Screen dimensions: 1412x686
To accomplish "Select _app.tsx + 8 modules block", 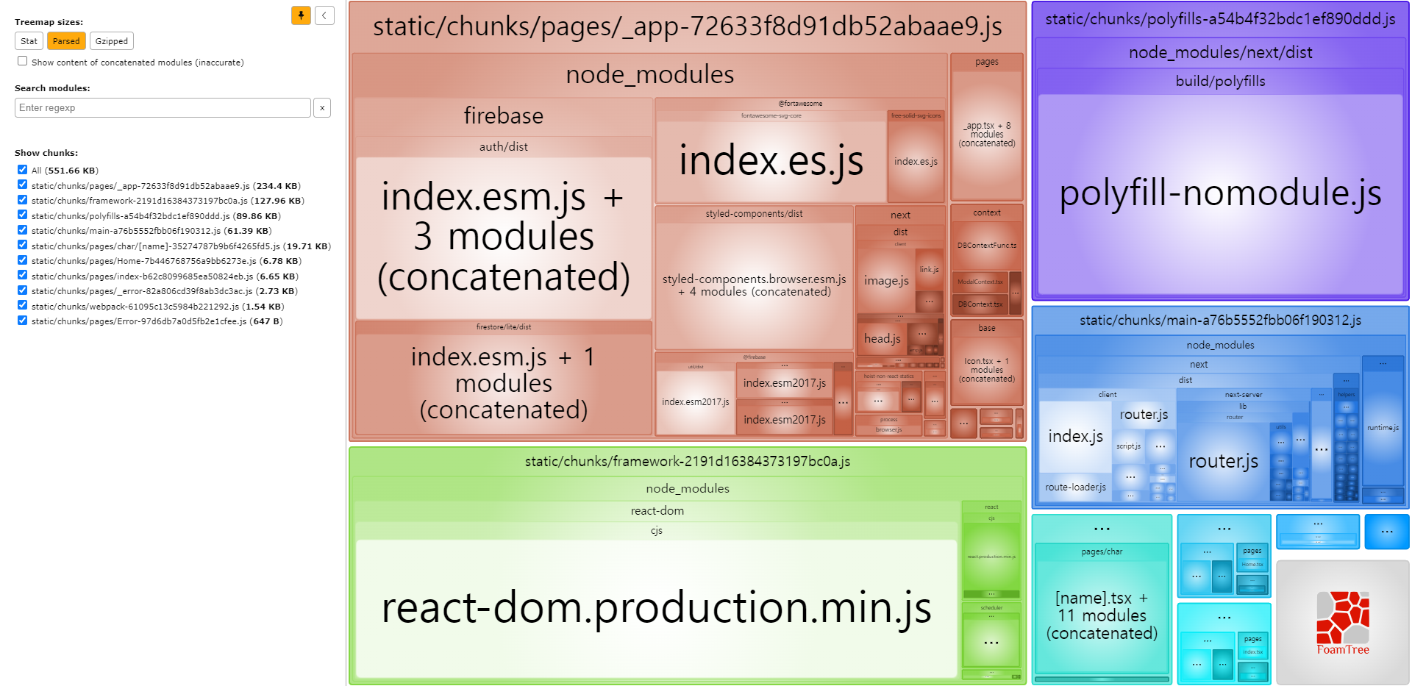I will (x=987, y=135).
